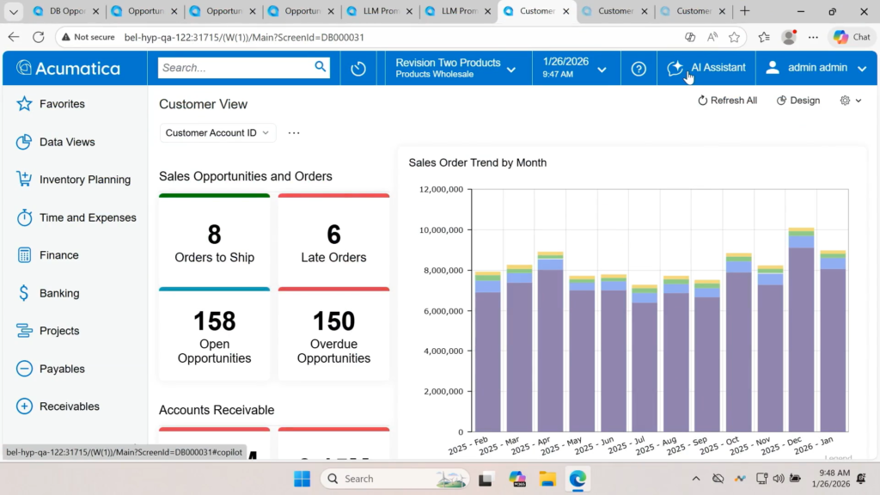
Task: Click the search magnifier icon
Action: click(321, 67)
